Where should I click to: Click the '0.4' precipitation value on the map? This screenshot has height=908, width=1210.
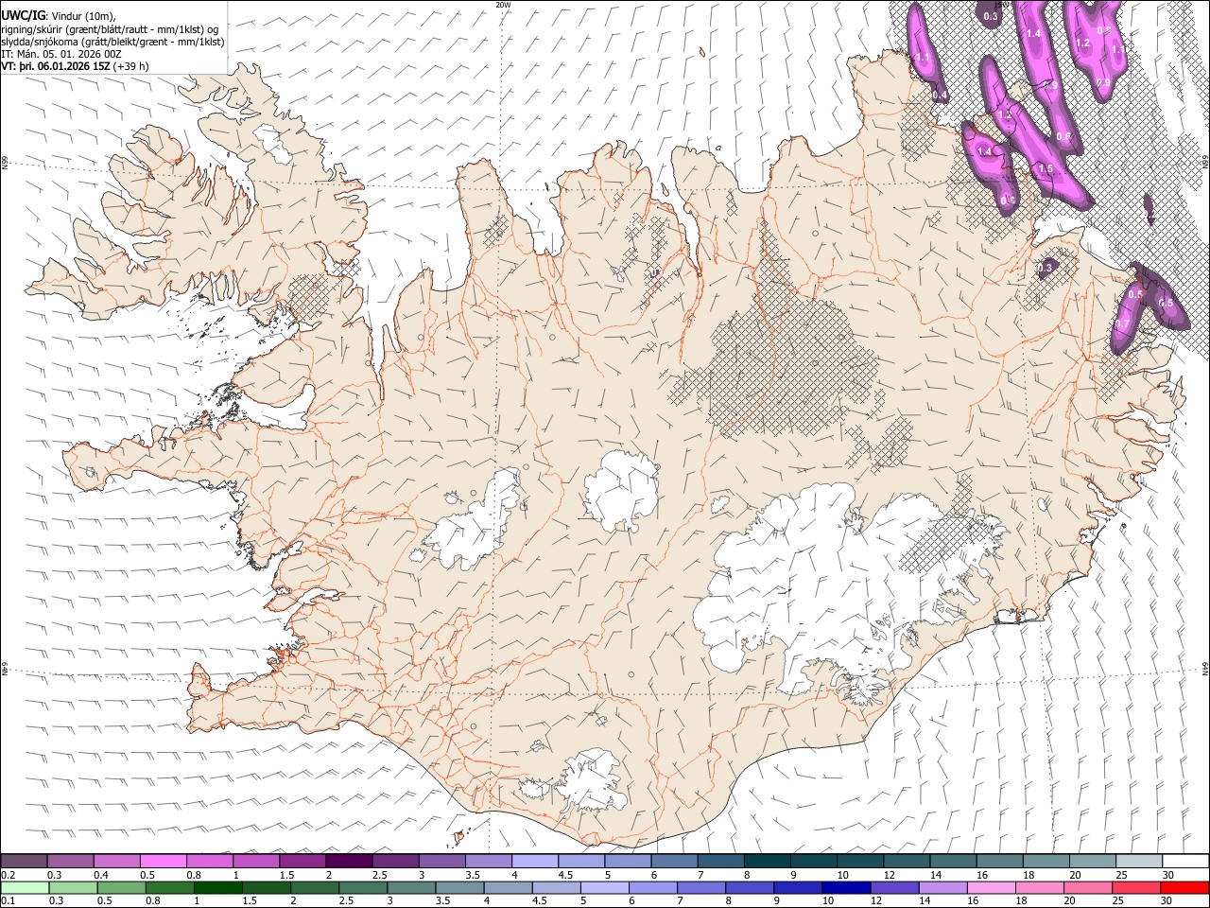[x=940, y=95]
